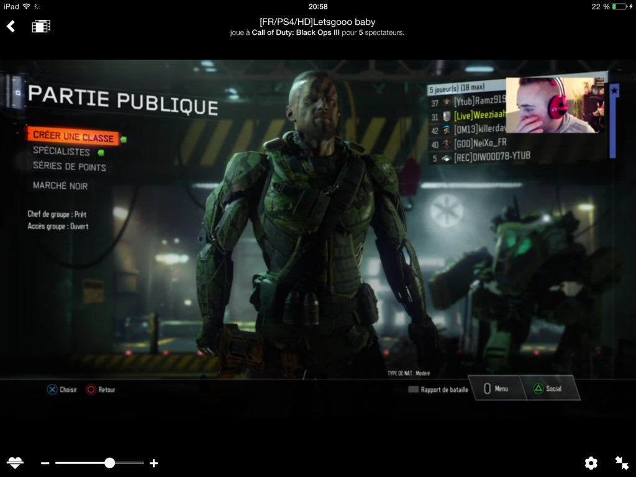This screenshot has height=477, width=636.
Task: Click the plus volume icon
Action: coord(154,463)
